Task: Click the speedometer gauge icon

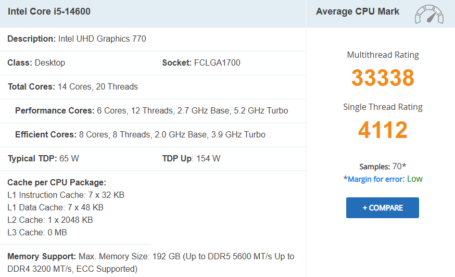Action: [429, 14]
